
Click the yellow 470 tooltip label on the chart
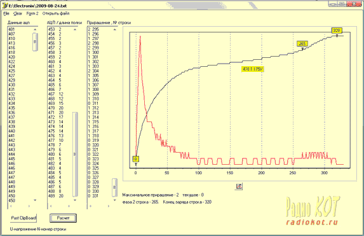(x=253, y=69)
